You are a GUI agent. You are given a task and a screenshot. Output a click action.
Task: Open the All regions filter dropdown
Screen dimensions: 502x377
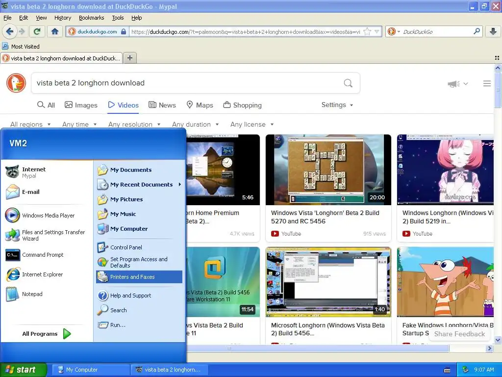tap(30, 124)
